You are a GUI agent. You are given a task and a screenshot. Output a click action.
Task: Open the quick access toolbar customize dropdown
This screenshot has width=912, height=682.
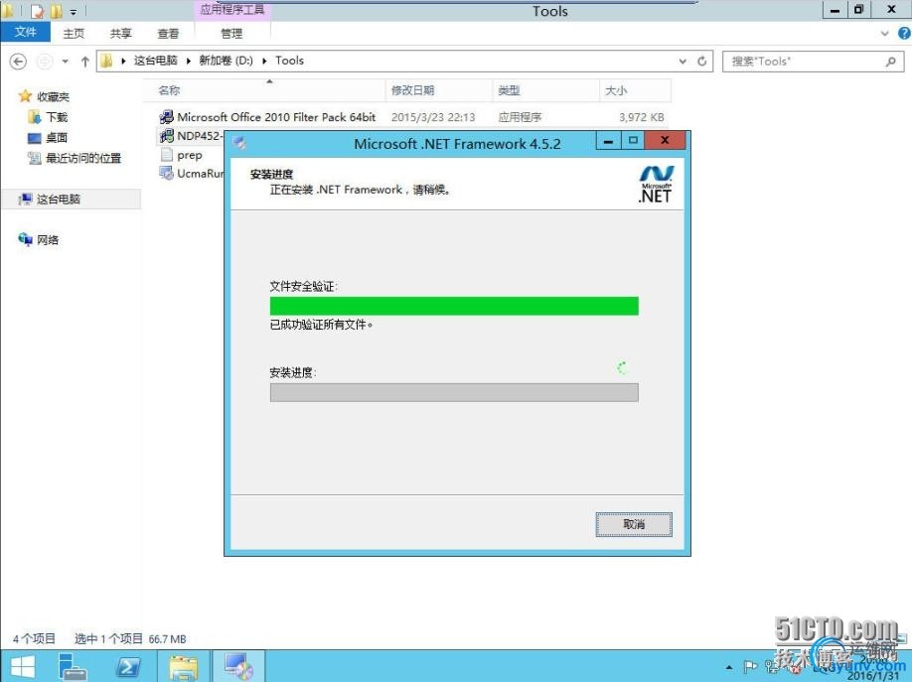[74, 12]
